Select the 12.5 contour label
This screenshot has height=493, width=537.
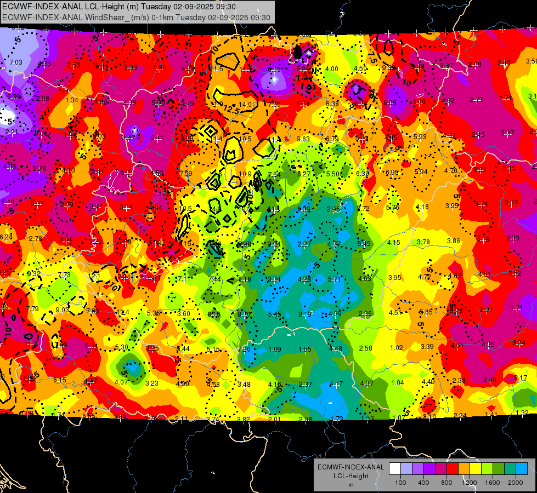231,110
